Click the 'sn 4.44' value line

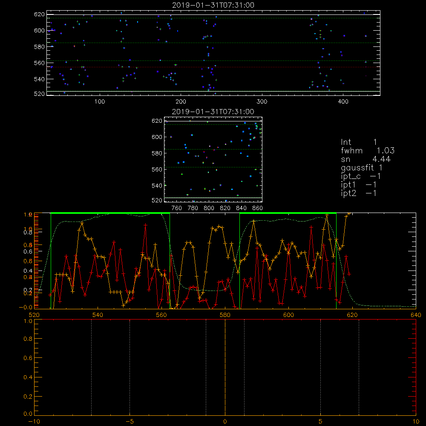click(366, 159)
